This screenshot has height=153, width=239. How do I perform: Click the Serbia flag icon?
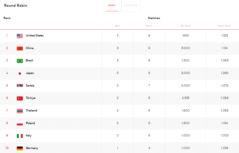pyautogui.click(x=20, y=86)
